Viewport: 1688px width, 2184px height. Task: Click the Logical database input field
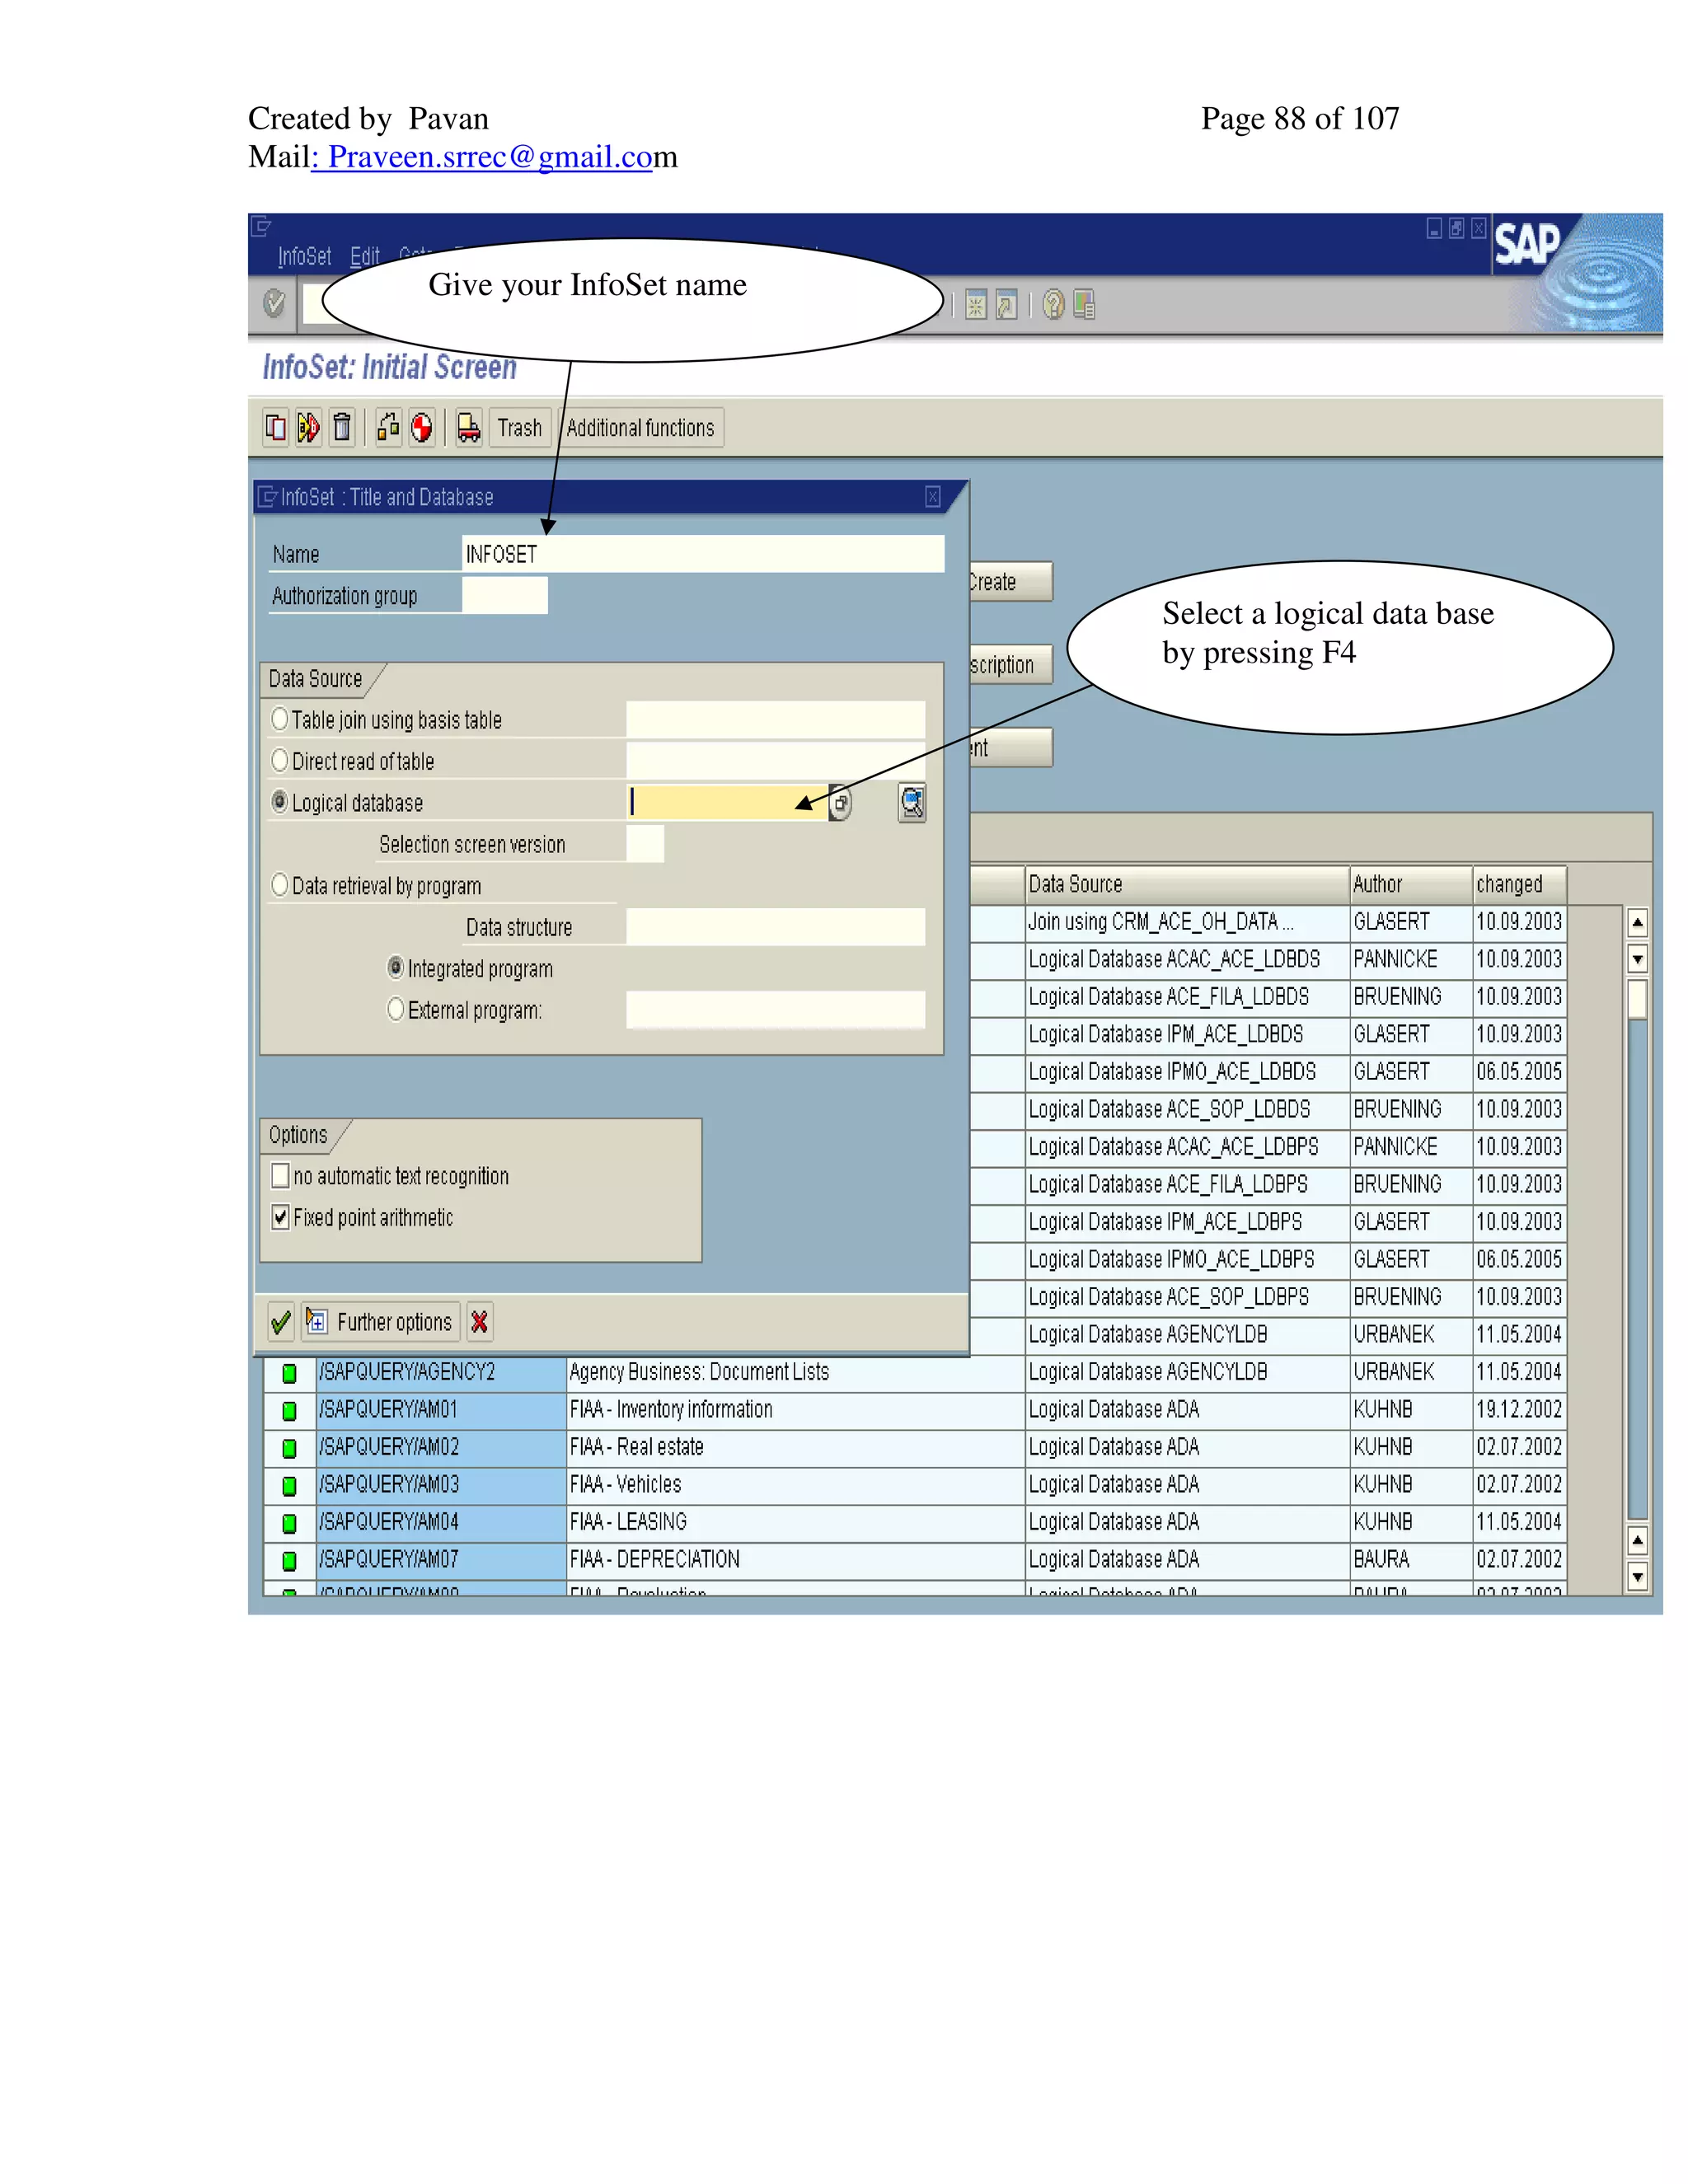click(727, 803)
